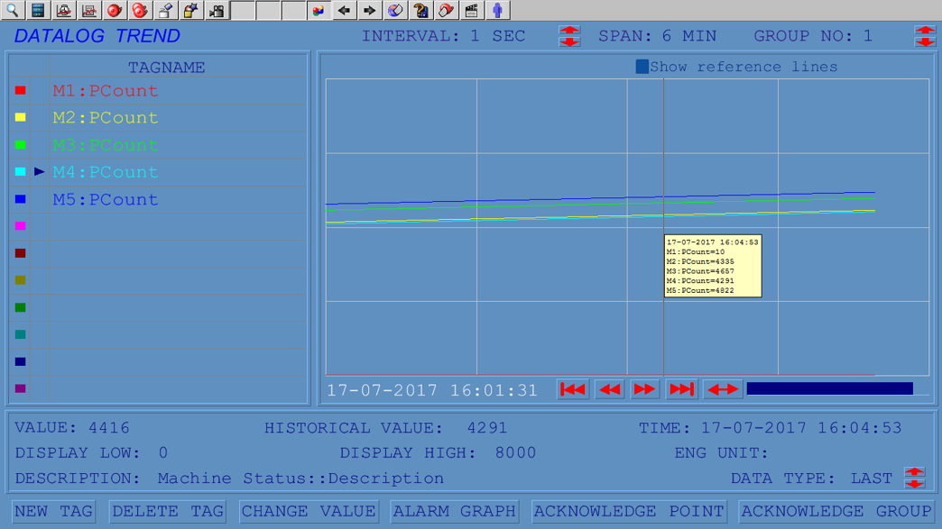The image size is (942, 529).
Task: Click the globe toolbar icon
Action: [x=395, y=10]
